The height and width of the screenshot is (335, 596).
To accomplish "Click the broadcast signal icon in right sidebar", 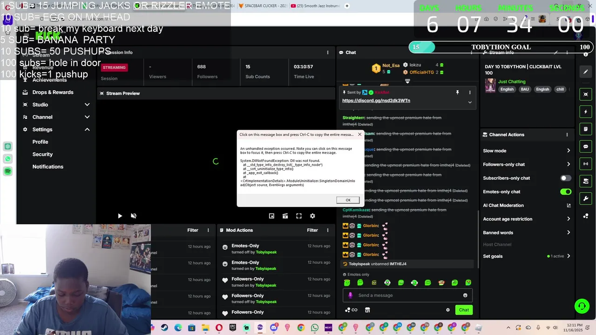I will pos(586,163).
